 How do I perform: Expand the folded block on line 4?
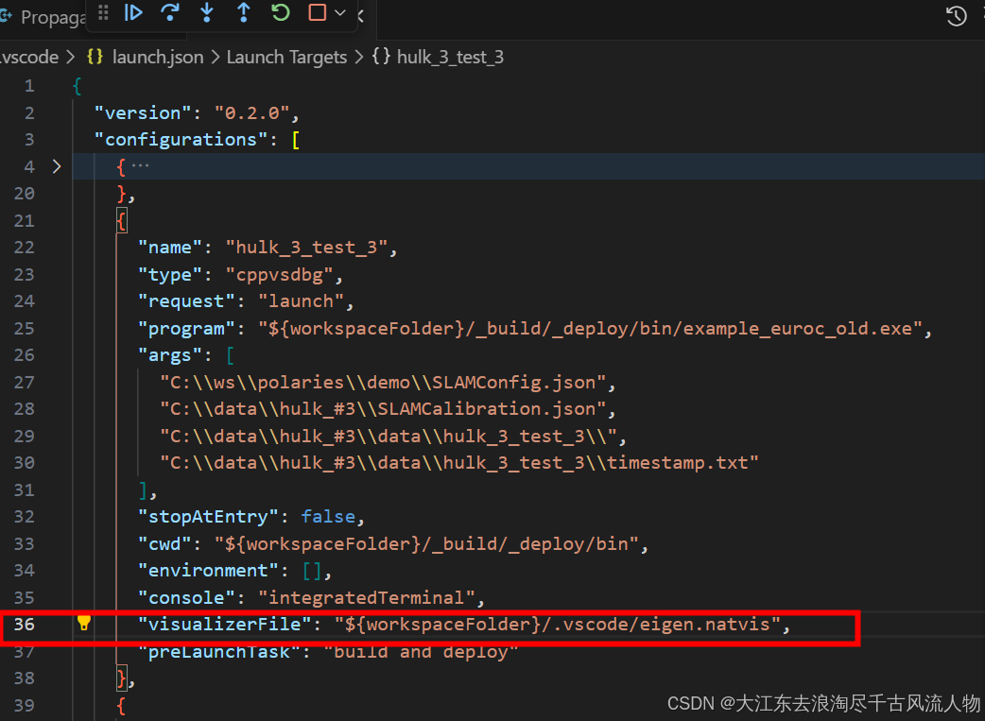point(57,166)
